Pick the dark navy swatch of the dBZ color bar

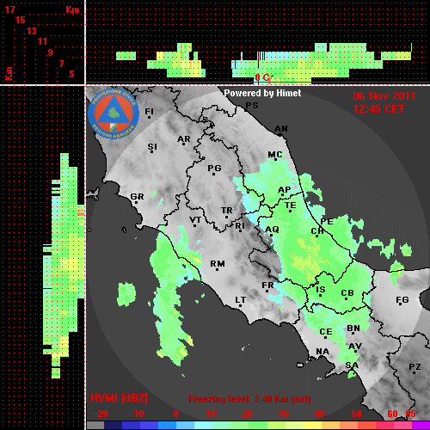coord(113,426)
